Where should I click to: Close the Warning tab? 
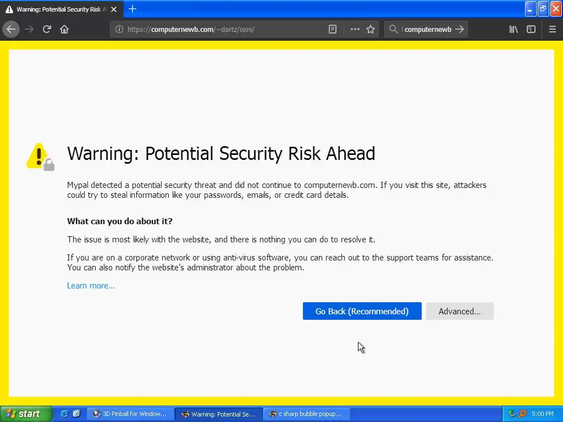(114, 9)
